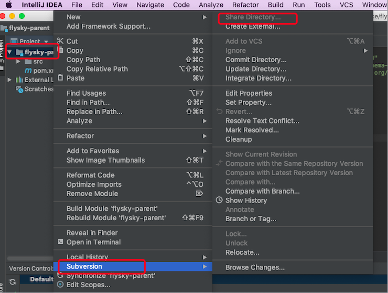Select Show Image Thumbnails
Viewport: 388px width, 293px height.
tap(133, 160)
